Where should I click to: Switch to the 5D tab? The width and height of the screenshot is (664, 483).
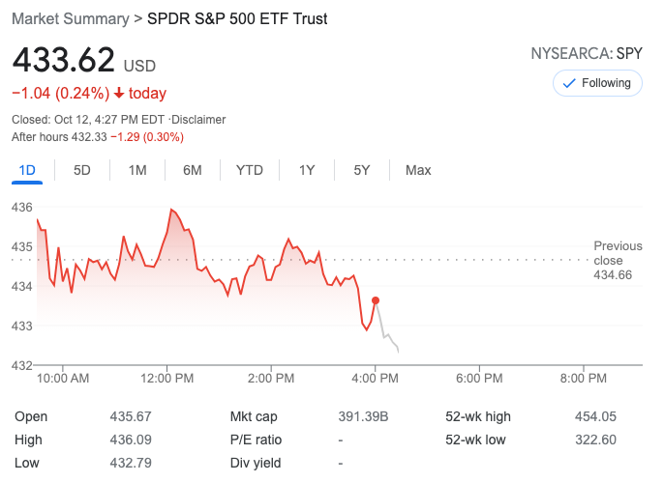tap(82, 170)
